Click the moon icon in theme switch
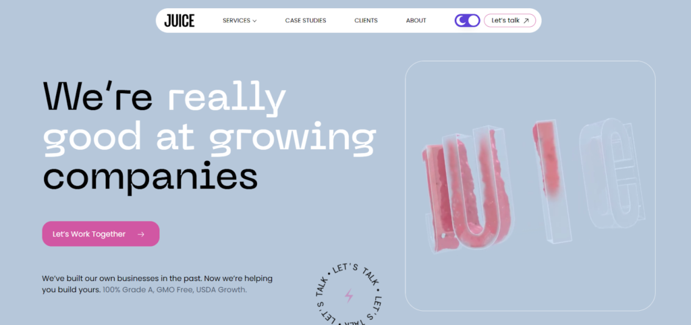691x325 pixels. pos(462,20)
